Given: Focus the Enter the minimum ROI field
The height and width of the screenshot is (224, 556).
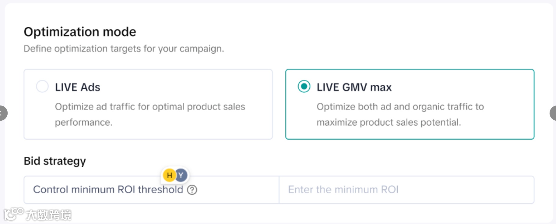Looking at the screenshot, I should (x=406, y=190).
